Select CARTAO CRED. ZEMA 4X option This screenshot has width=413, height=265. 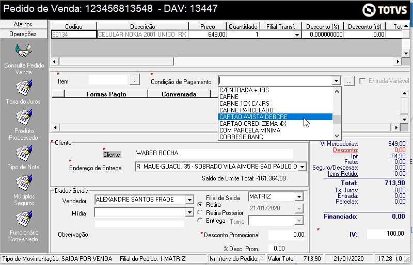276,124
